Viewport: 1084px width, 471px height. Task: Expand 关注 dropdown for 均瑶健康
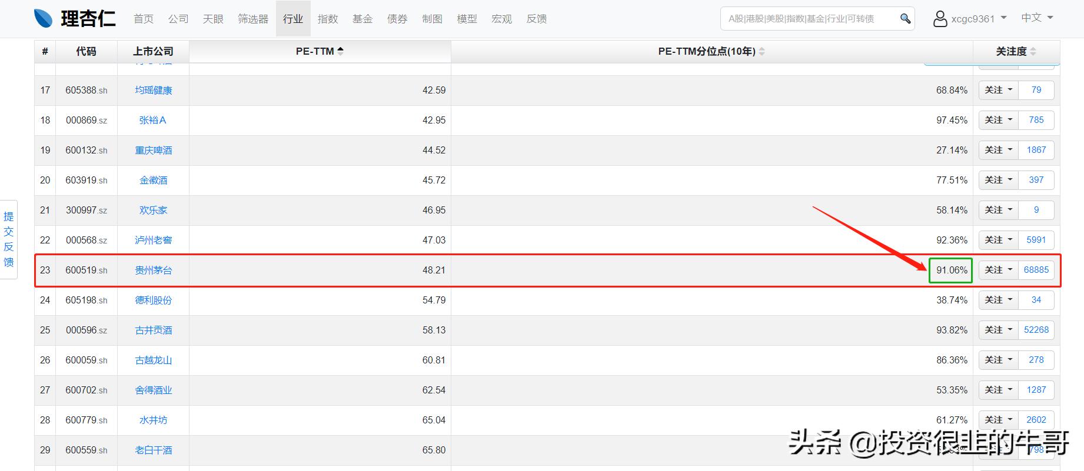(x=999, y=90)
